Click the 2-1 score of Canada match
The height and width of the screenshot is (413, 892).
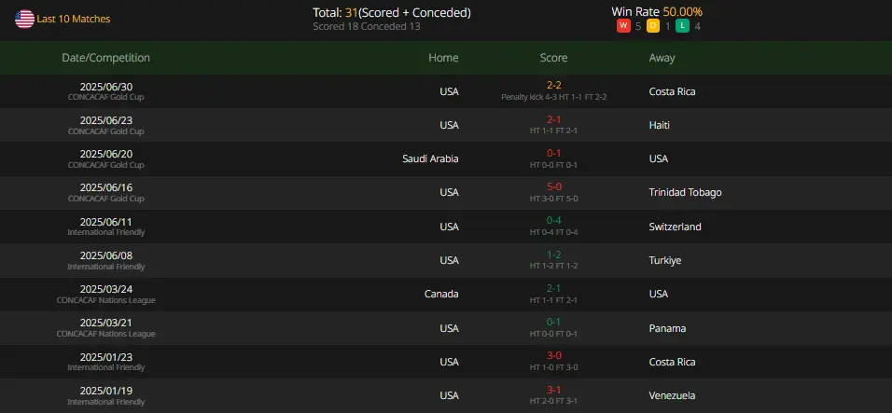pos(554,288)
